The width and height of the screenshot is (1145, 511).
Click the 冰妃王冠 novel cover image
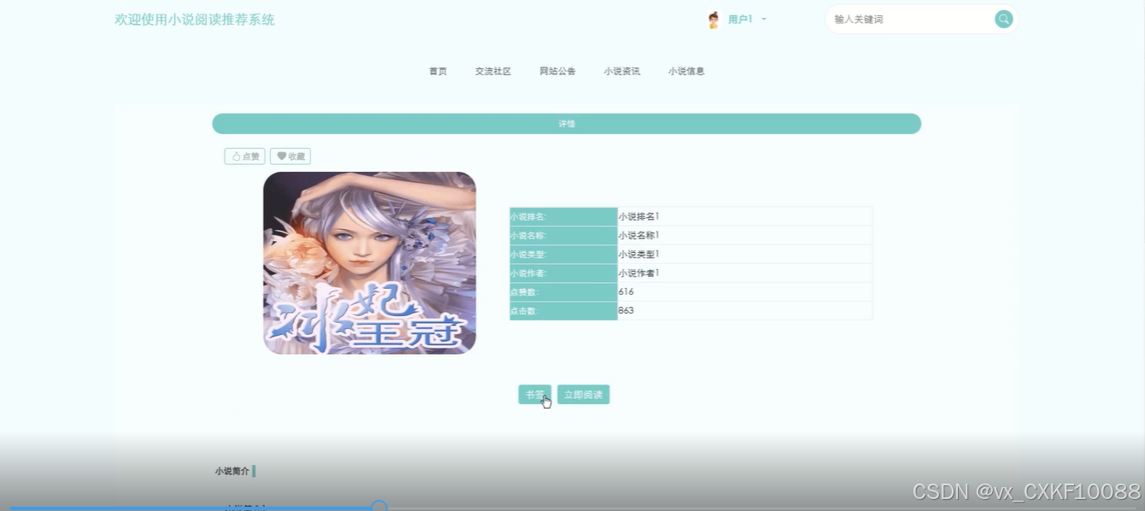(x=369, y=263)
